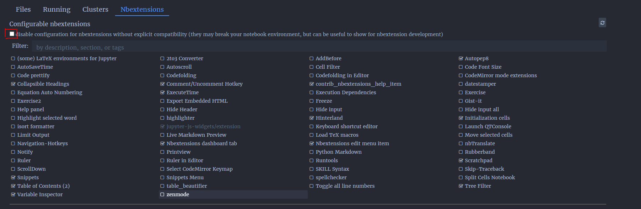Switch to the Running tab
Viewport: 641px width, 209px height.
56,9
